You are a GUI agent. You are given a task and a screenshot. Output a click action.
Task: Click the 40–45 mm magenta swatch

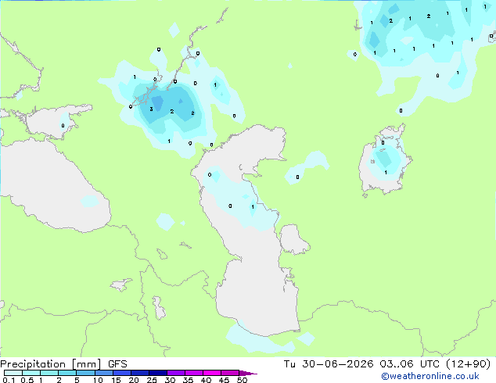[x=212, y=373]
